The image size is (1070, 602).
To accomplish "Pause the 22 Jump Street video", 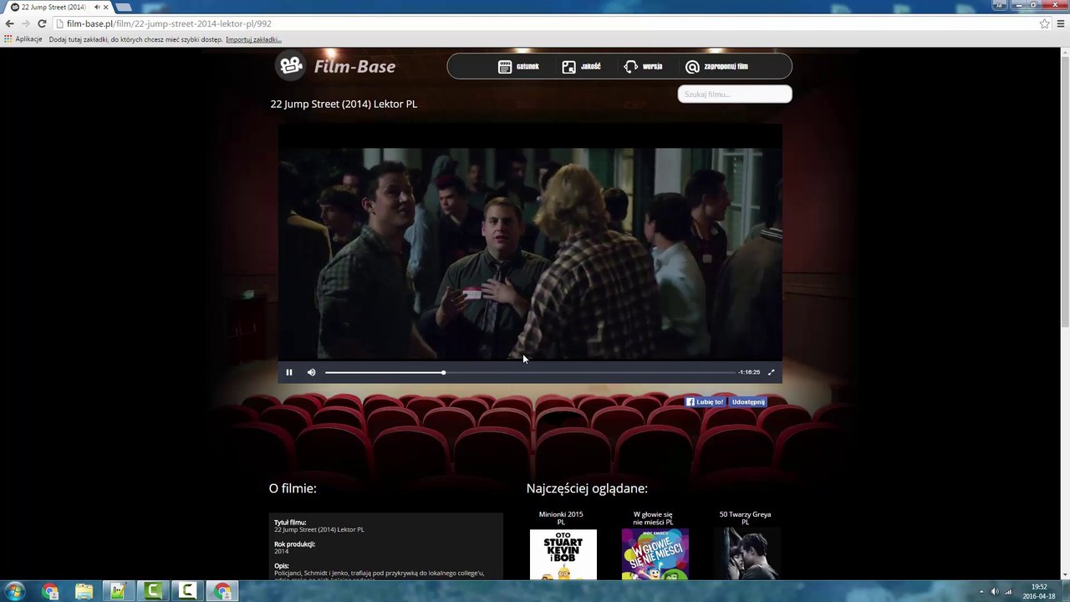I will point(289,372).
